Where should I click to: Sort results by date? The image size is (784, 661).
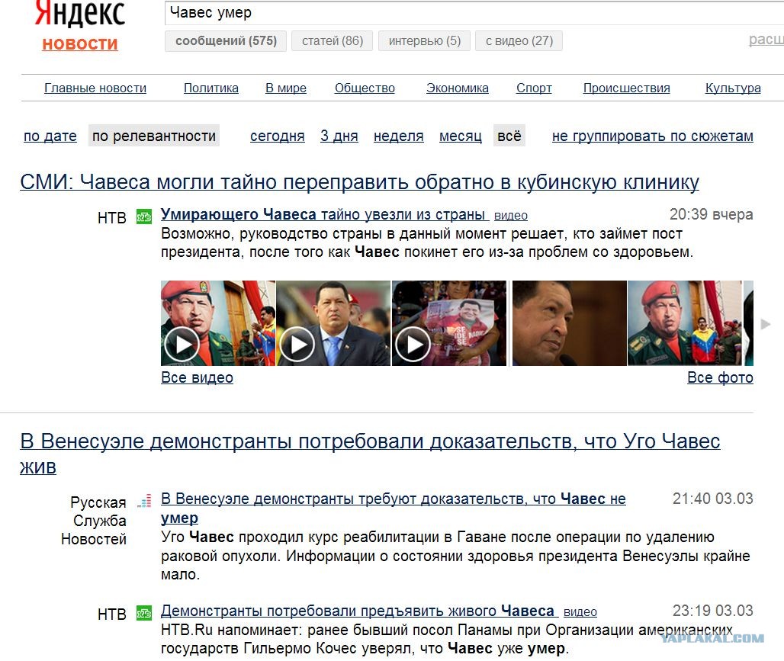point(50,136)
